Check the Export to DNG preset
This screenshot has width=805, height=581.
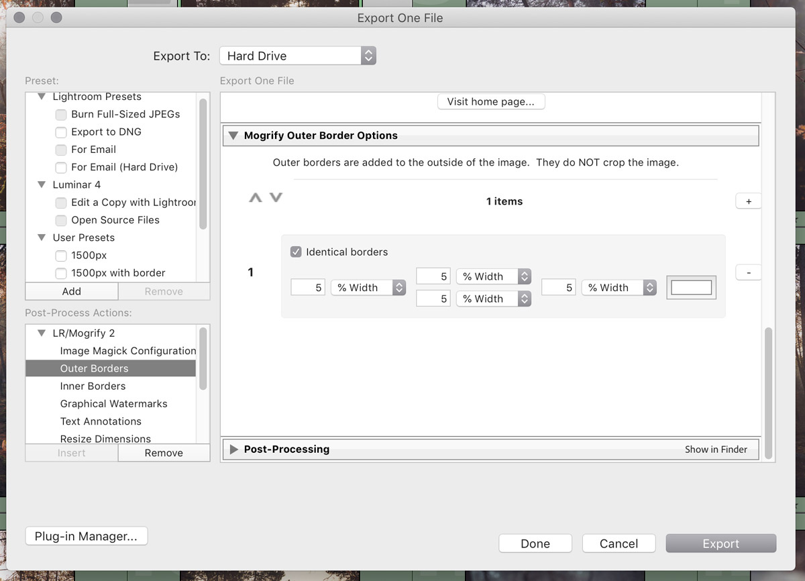[x=61, y=132]
